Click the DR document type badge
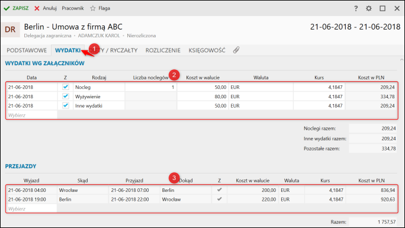 point(10,30)
